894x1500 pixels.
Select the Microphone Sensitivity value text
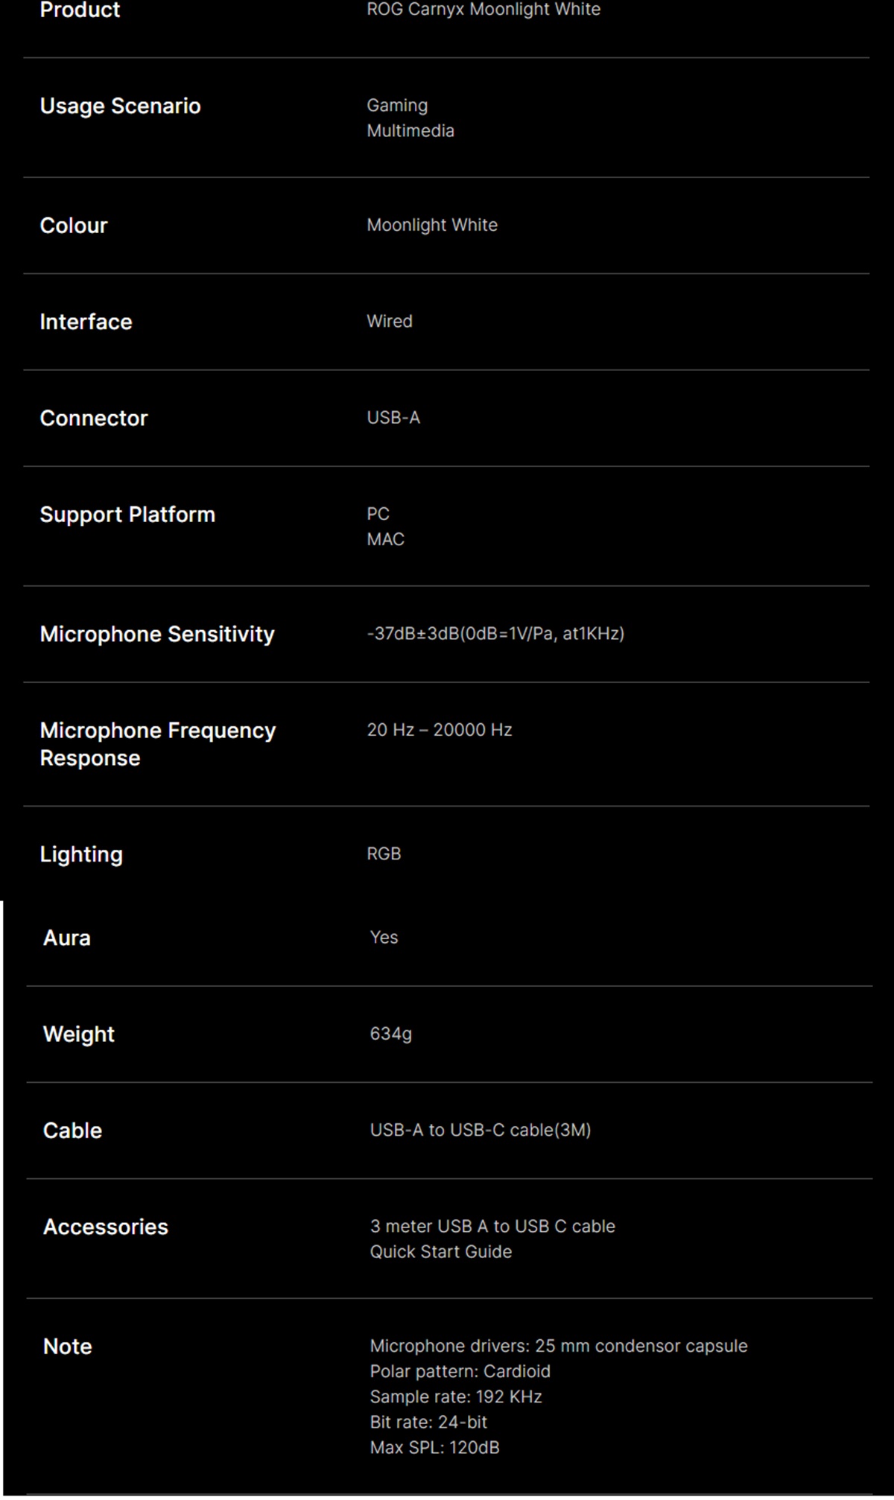(x=495, y=633)
